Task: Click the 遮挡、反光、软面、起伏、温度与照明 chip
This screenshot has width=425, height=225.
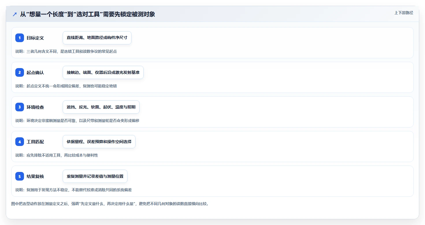Action: [101, 107]
